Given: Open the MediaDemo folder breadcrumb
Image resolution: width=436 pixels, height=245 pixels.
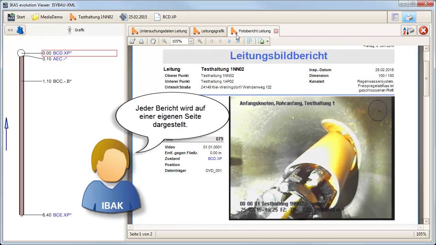Looking at the screenshot, I should coord(47,17).
